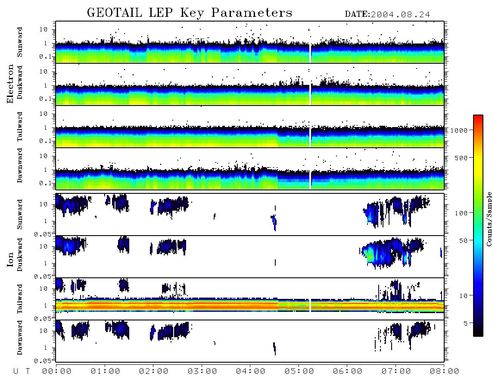The width and height of the screenshot is (492, 379).
Task: Select the '500' colorbar tick label
Action: point(461,158)
